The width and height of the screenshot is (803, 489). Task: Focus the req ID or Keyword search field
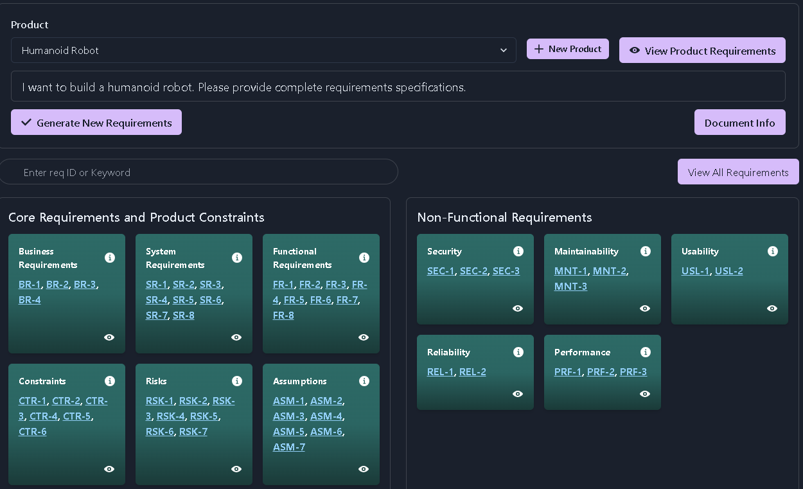(x=199, y=172)
